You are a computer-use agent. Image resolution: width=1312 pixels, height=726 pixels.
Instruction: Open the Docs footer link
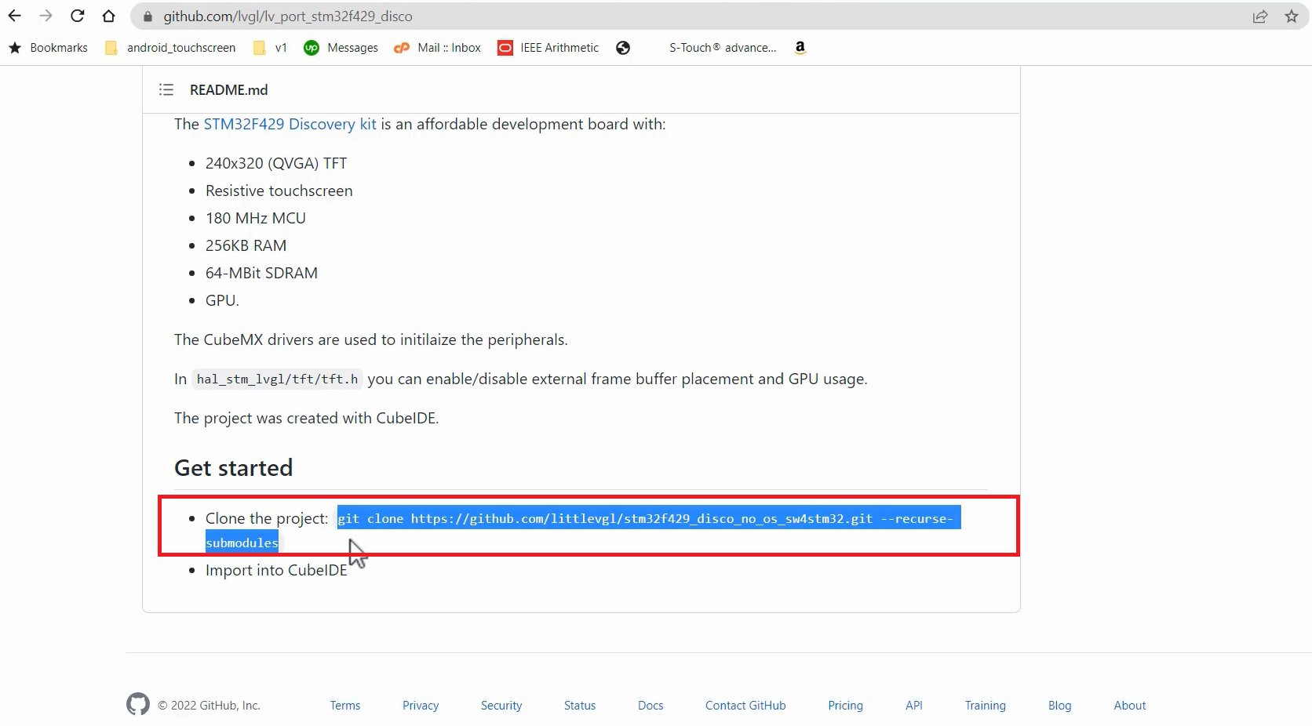[651, 706]
